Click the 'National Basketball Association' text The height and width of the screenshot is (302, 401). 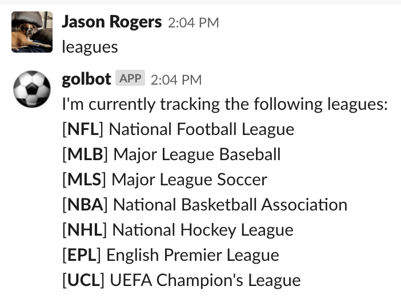[230, 205]
